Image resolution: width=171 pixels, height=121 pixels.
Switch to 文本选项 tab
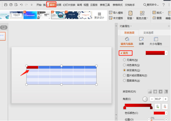pyautogui.click(x=148, y=33)
